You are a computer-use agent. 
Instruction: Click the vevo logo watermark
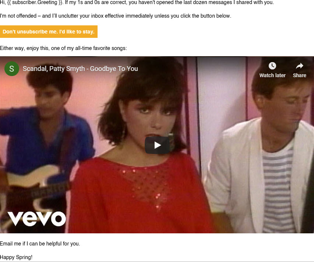point(37,219)
